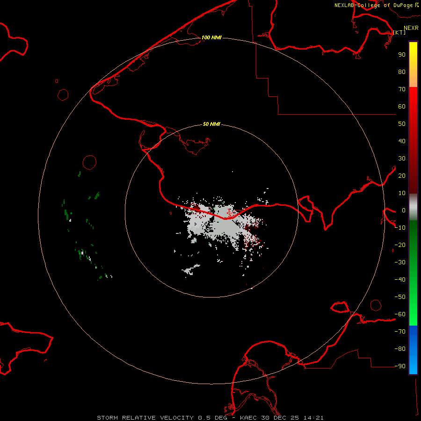Pick the gray zero-velocity color bar segment
This screenshot has height=421, width=421.
(413, 207)
